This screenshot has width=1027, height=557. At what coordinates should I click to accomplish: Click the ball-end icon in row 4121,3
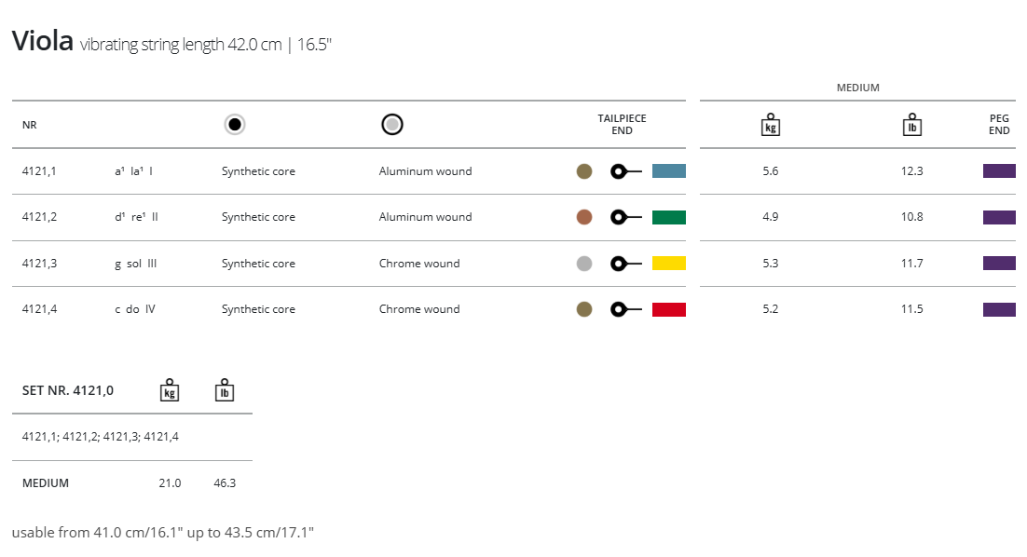tap(625, 264)
